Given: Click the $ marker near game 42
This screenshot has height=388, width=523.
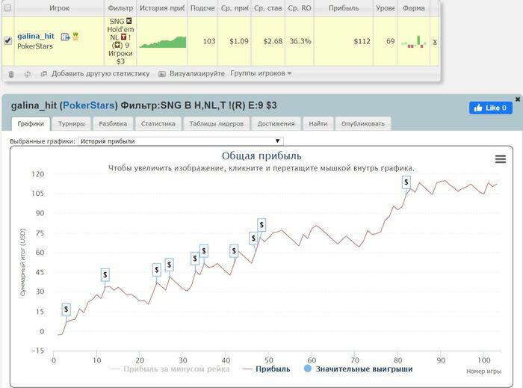Looking at the screenshot, I should (234, 250).
